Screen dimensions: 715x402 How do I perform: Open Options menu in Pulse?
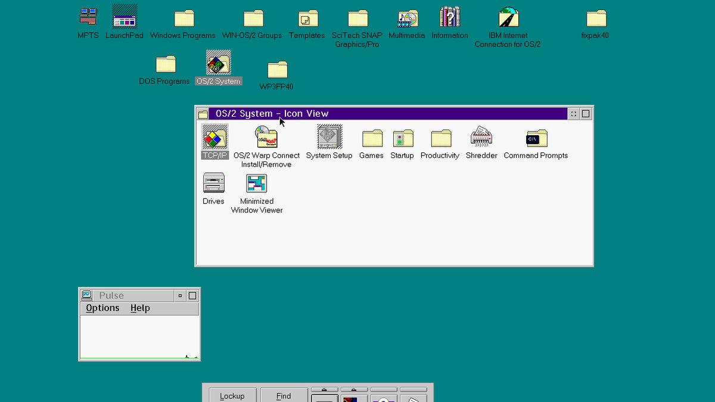click(x=102, y=308)
